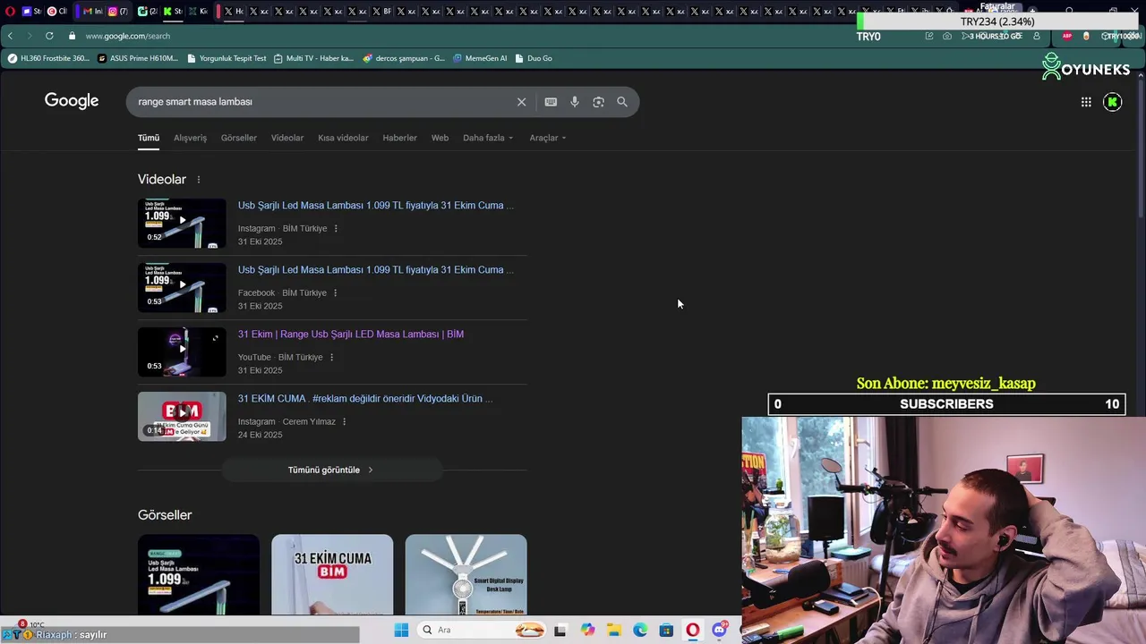
Task: Open the HL360 Frostbite 360 bookmark
Action: pos(48,58)
